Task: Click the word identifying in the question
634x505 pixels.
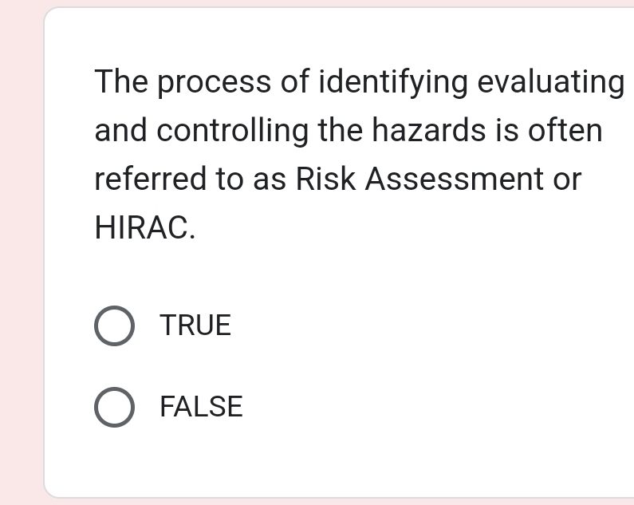Action: point(393,82)
